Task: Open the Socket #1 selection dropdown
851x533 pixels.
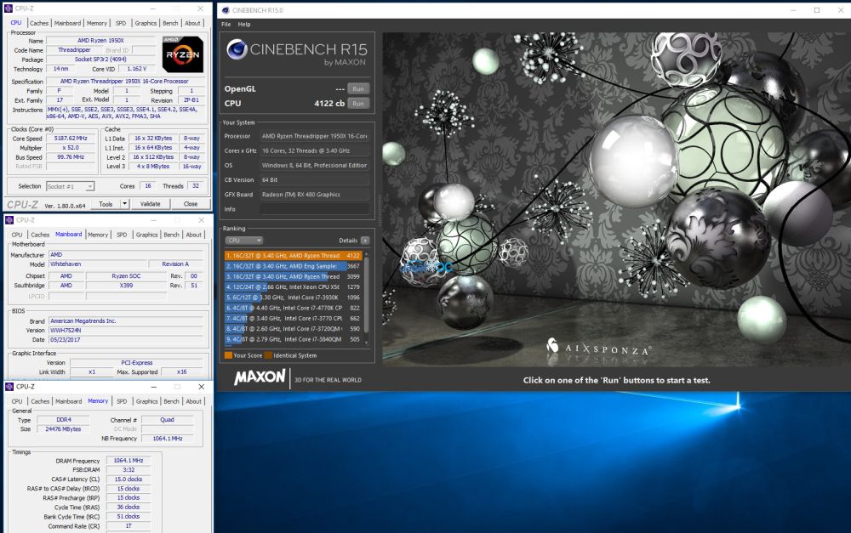Action: (91, 186)
